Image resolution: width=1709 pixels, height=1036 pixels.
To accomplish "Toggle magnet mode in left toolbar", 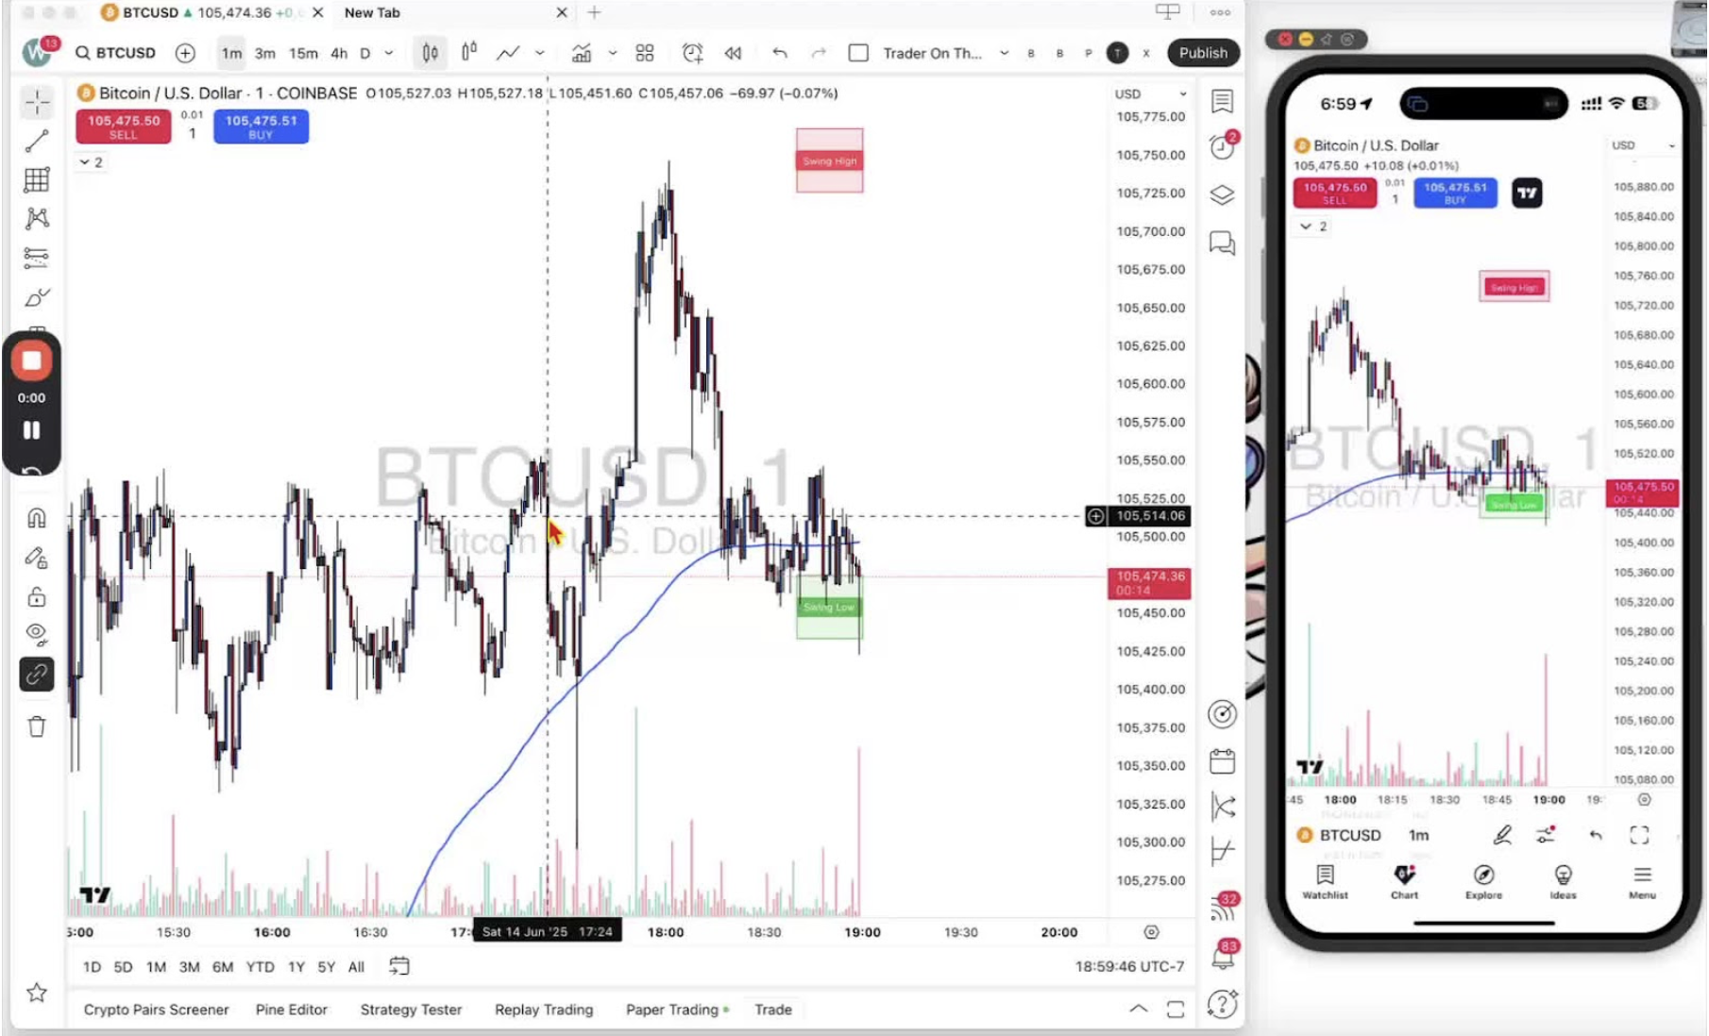I will (37, 518).
